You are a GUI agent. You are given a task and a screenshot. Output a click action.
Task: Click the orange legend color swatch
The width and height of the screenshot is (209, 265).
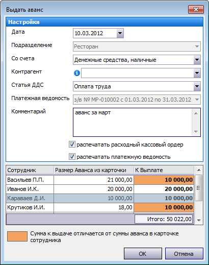(x=17, y=236)
